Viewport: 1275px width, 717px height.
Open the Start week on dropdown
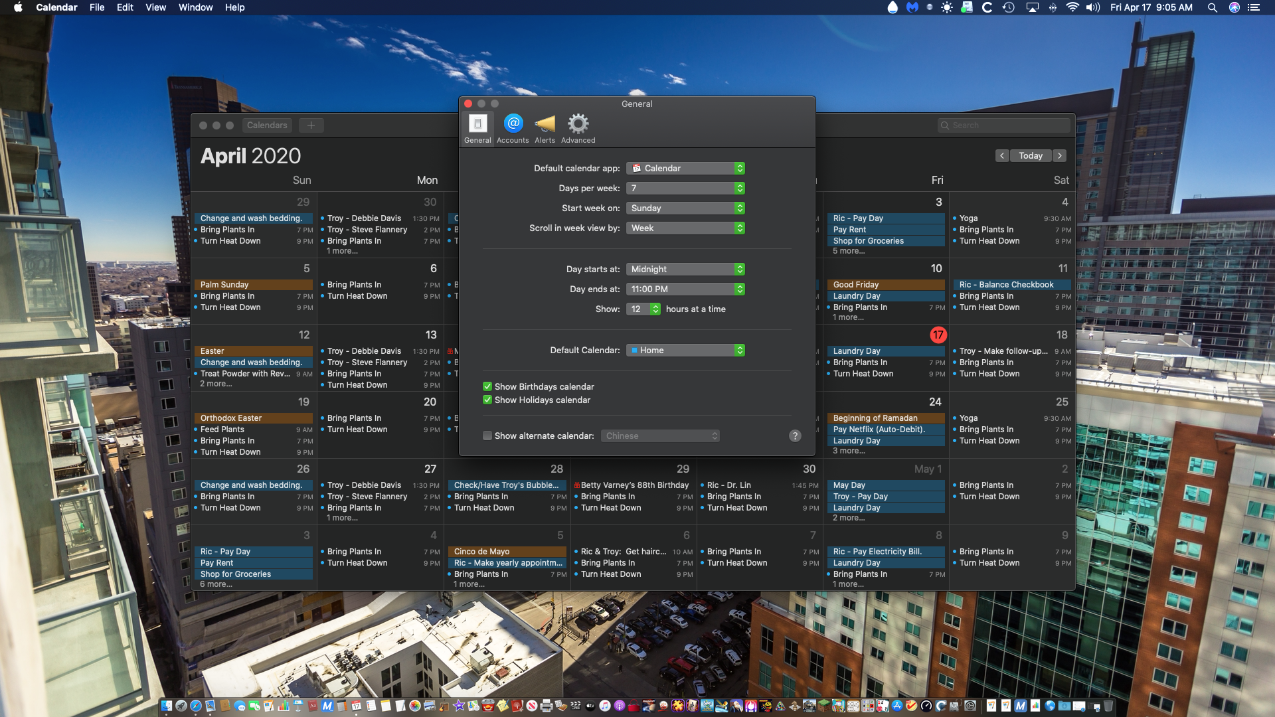tap(685, 208)
